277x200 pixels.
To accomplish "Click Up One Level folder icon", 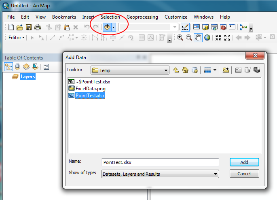I will point(176,70).
